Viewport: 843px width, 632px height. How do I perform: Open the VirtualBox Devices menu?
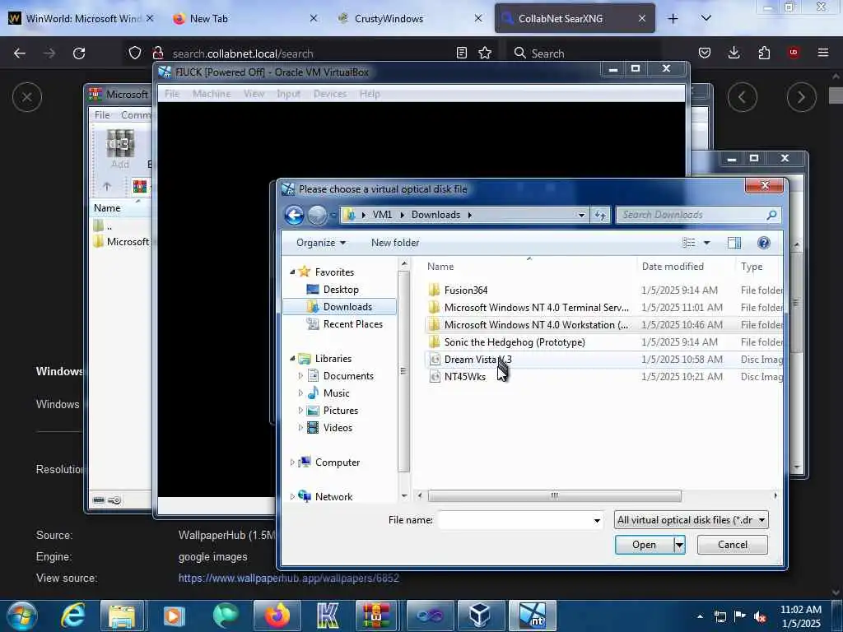coord(330,94)
